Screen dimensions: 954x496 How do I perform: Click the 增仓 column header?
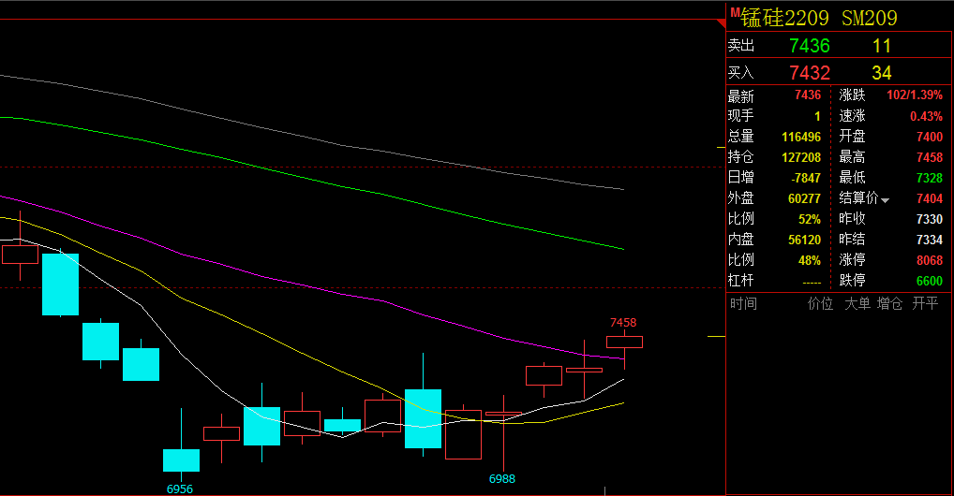click(x=889, y=303)
